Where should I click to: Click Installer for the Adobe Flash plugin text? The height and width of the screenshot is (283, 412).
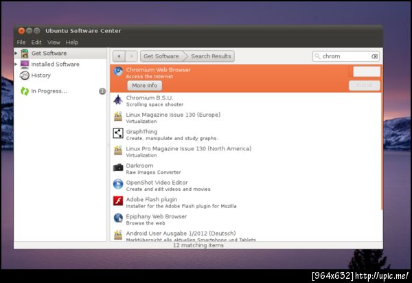click(x=181, y=206)
